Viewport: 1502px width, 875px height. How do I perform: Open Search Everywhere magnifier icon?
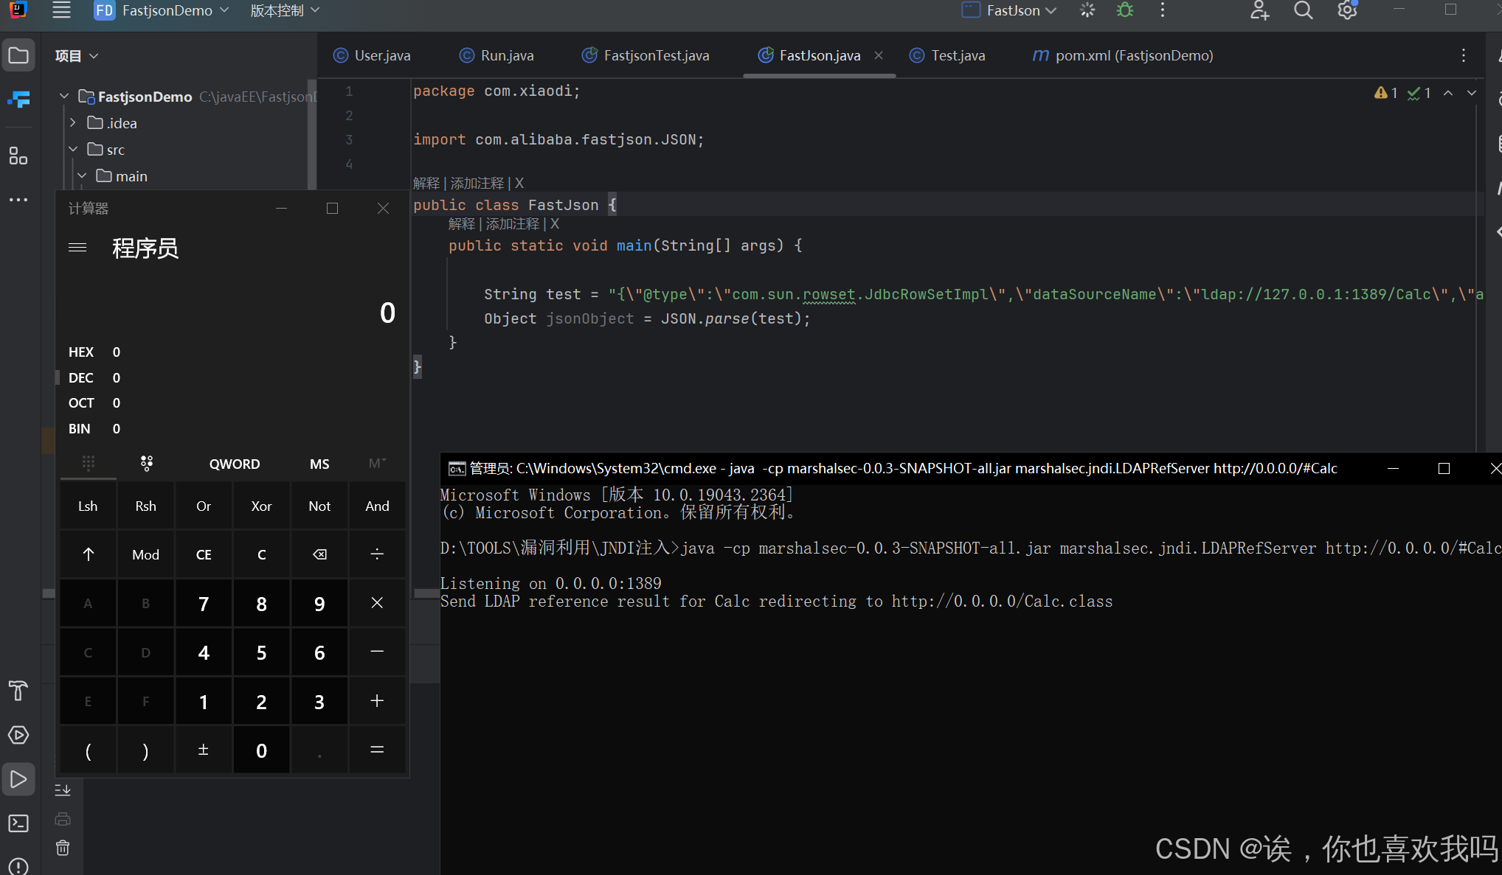point(1304,10)
